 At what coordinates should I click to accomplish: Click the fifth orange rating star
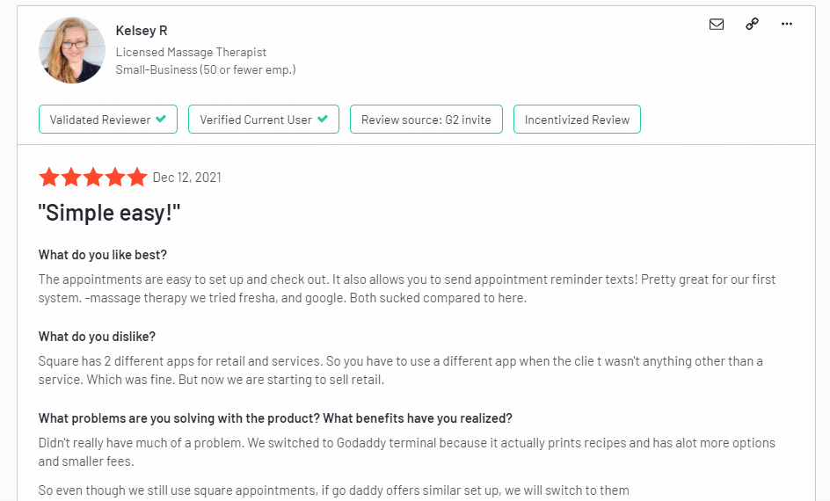tap(136, 178)
